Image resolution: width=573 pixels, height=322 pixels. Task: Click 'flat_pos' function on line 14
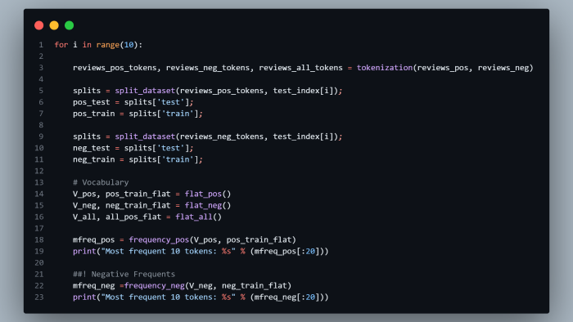(x=203, y=194)
